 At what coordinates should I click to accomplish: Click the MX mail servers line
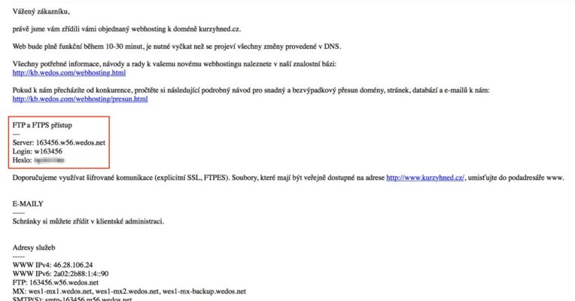(x=128, y=291)
